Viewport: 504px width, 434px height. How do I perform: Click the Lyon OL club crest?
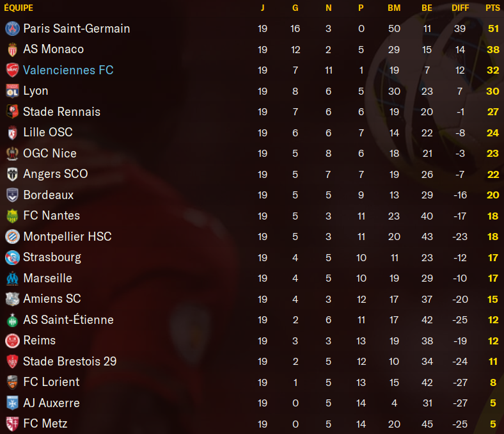(12, 91)
